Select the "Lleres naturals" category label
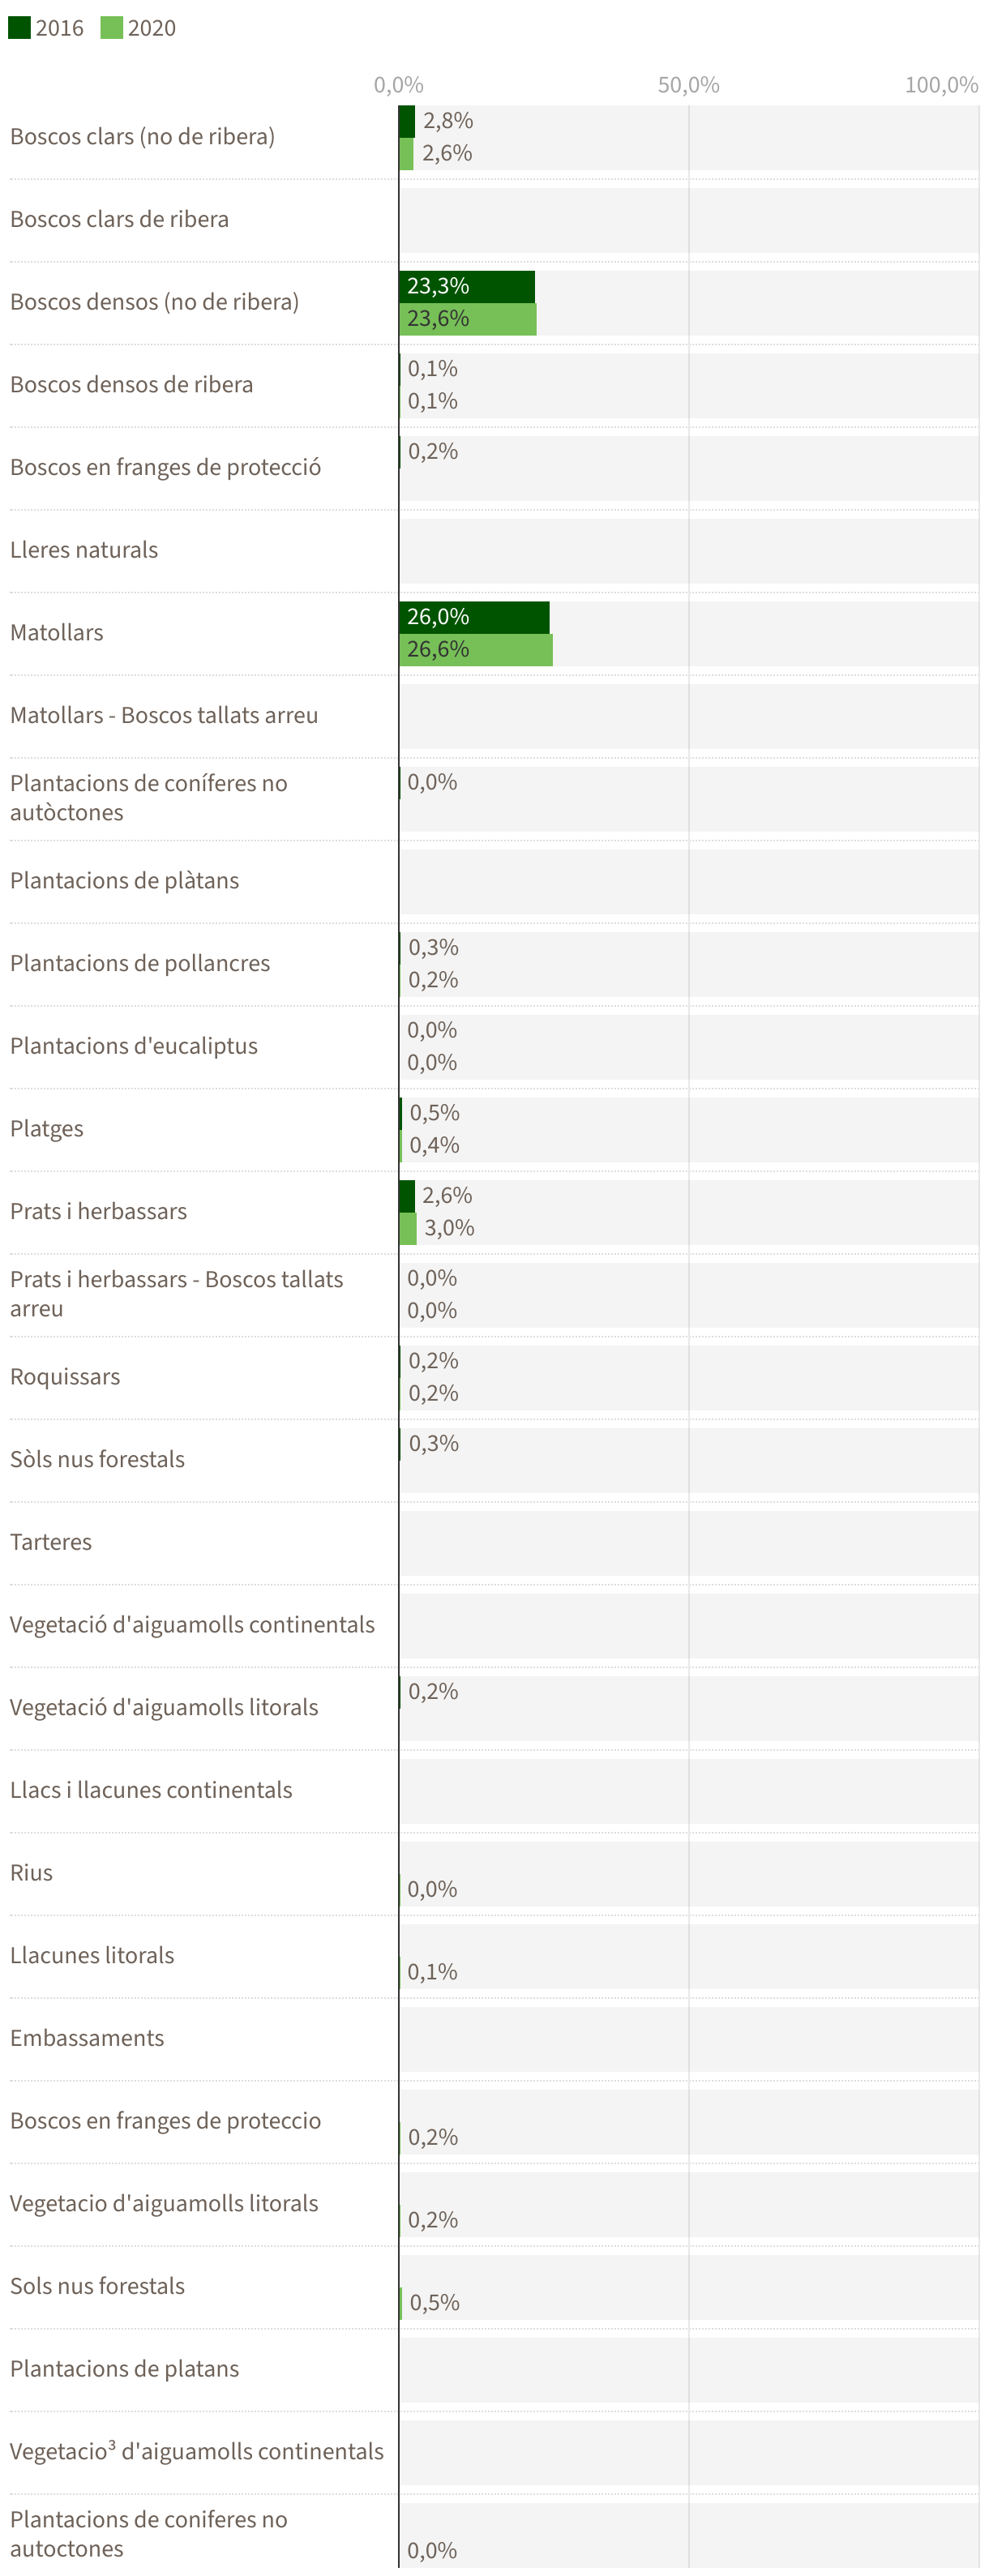989x2576 pixels. 84,550
